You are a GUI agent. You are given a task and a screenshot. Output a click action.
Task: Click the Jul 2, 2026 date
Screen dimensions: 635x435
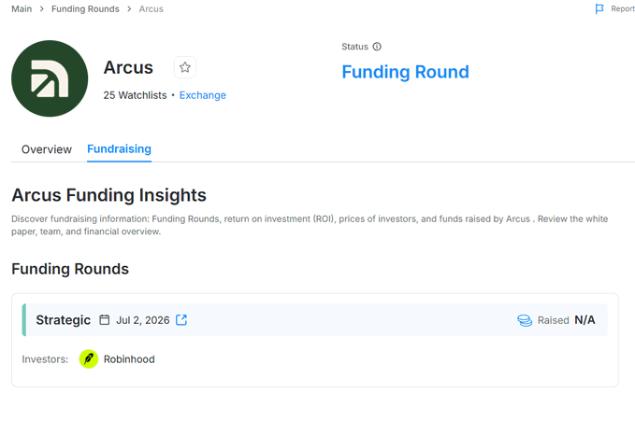(142, 320)
